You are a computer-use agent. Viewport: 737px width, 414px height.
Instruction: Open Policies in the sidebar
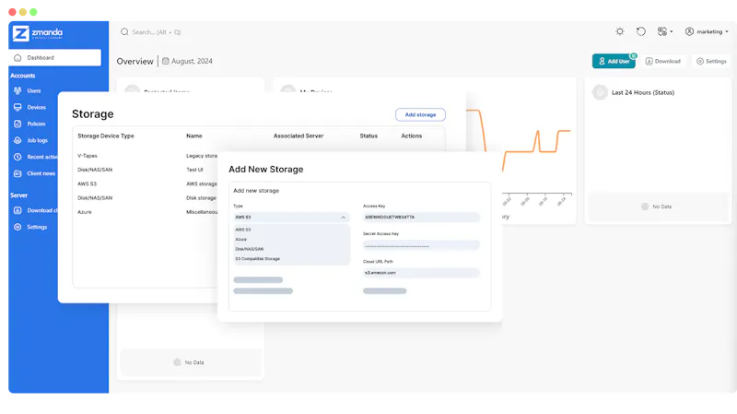(x=36, y=124)
